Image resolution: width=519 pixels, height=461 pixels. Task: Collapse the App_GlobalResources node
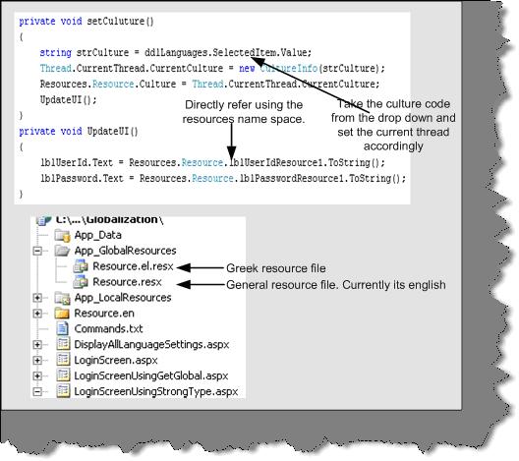click(x=37, y=251)
